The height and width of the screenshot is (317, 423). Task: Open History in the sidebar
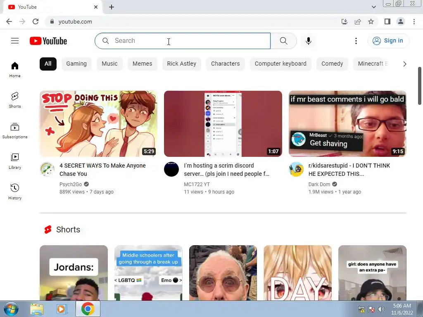click(x=15, y=192)
